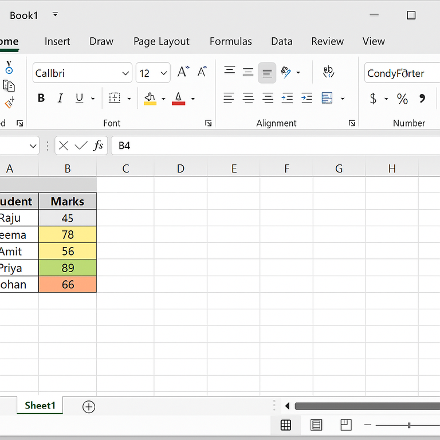440x440 pixels.
Task: Toggle Bold formatting
Action: [41, 98]
